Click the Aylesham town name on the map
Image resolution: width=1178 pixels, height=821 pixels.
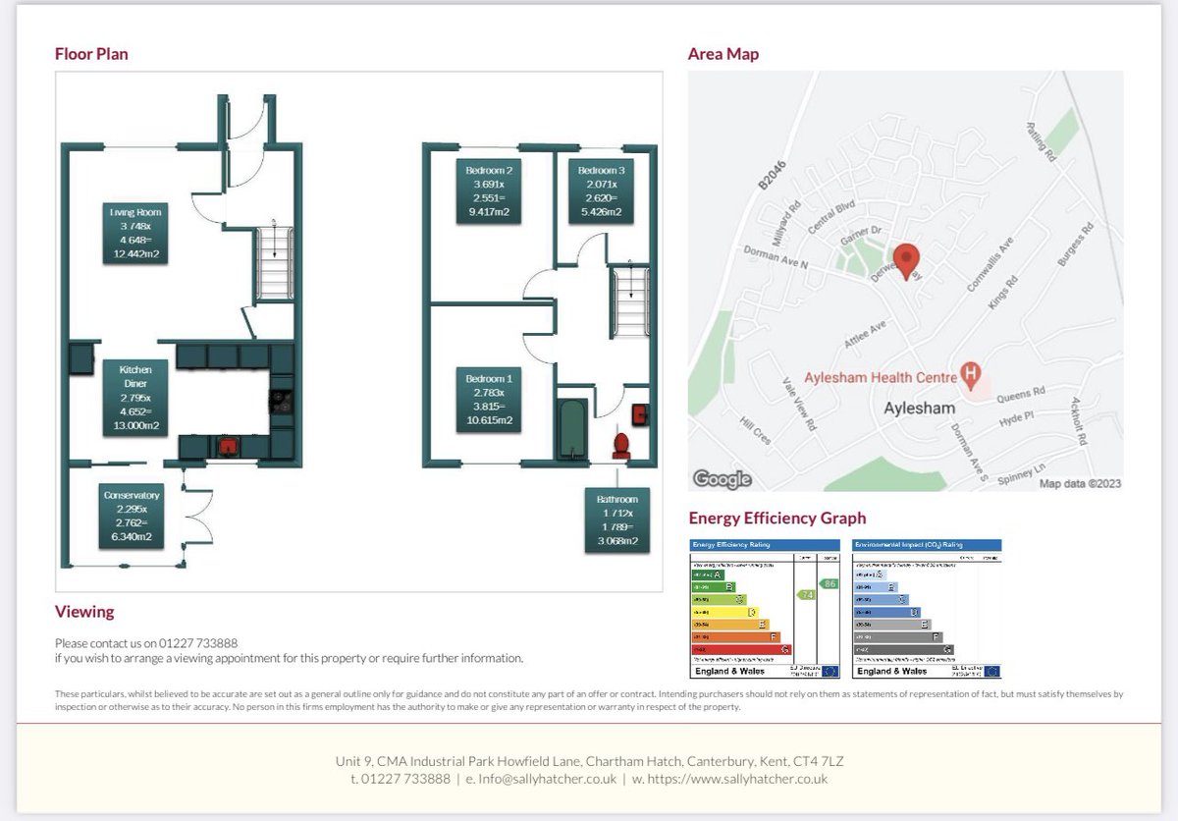coord(919,409)
